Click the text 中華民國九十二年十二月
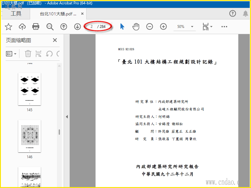251x188 pixels. pos(168,174)
